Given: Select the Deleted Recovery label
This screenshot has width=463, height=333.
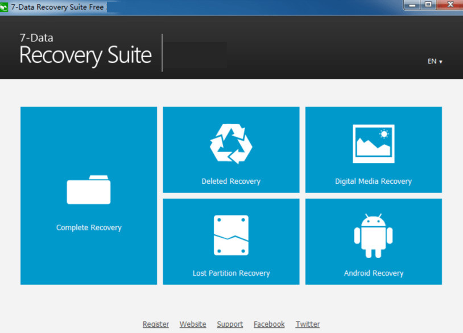Looking at the screenshot, I should pyautogui.click(x=231, y=182).
